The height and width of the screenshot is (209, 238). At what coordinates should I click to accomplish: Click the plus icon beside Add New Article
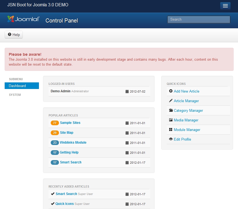click(171, 91)
